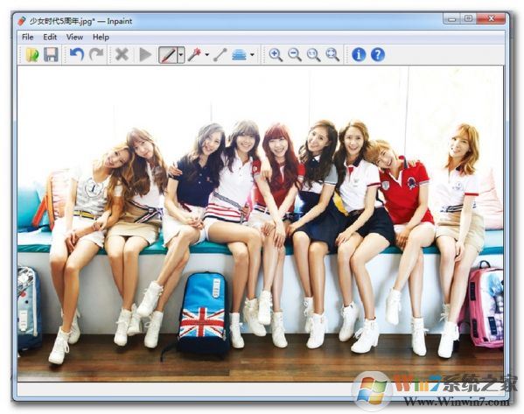Select the magic wand tool

[194, 54]
